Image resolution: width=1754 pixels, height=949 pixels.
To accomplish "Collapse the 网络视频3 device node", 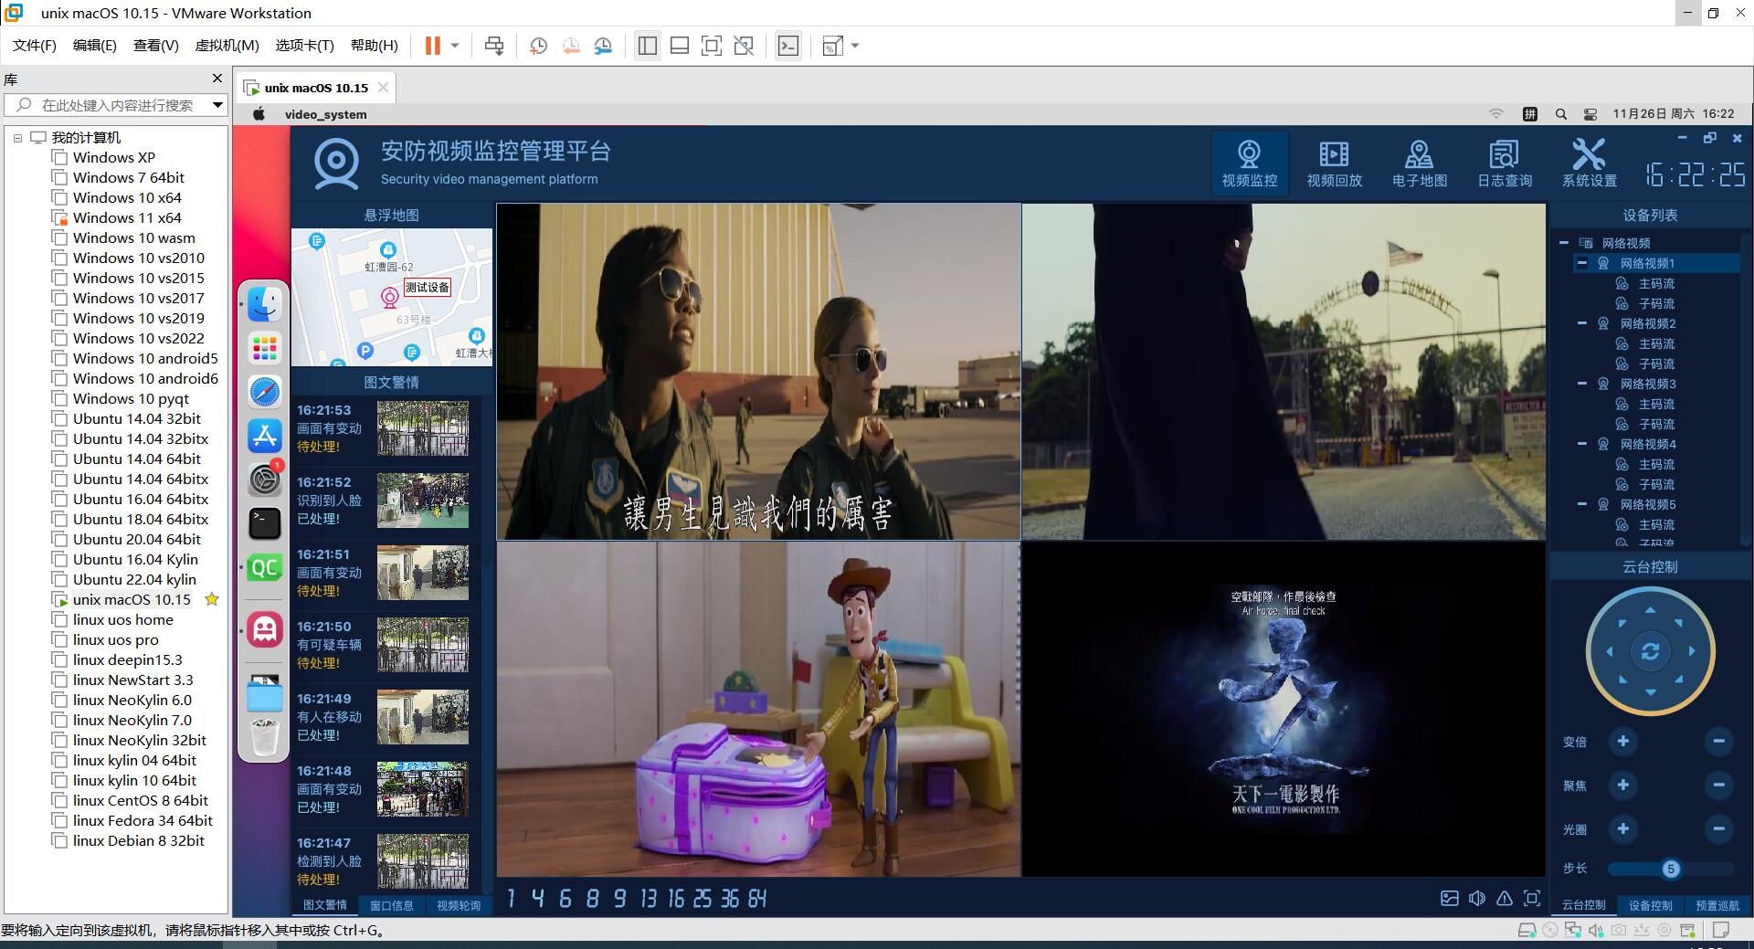I will pyautogui.click(x=1582, y=384).
